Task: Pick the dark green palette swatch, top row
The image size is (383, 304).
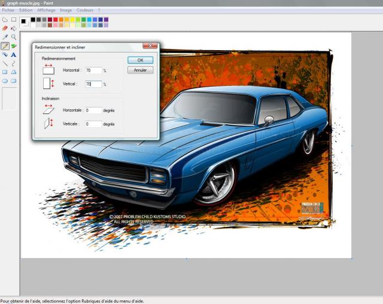Action: (84, 20)
